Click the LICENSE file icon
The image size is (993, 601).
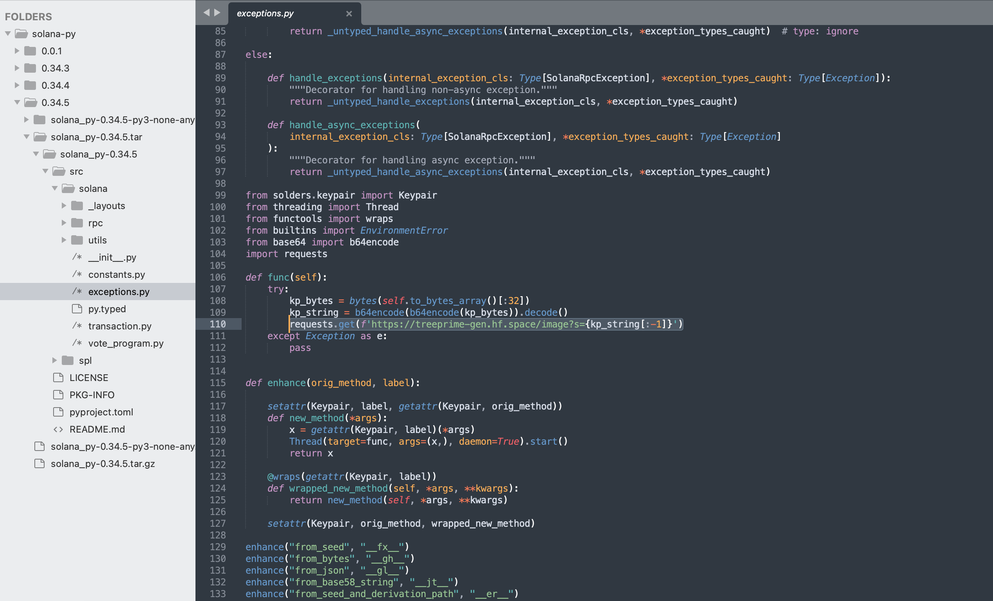click(x=58, y=377)
